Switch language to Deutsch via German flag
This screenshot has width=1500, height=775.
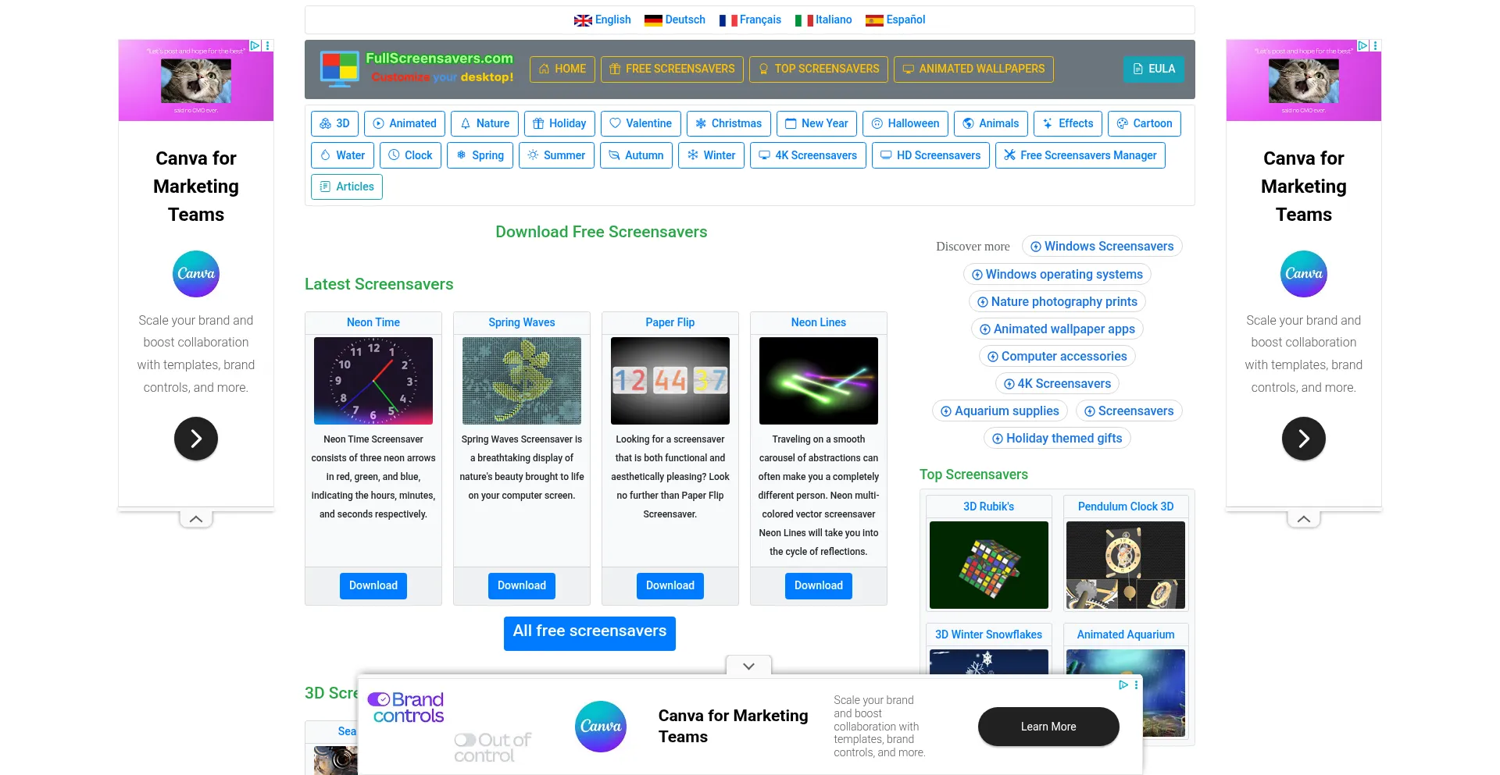(674, 20)
